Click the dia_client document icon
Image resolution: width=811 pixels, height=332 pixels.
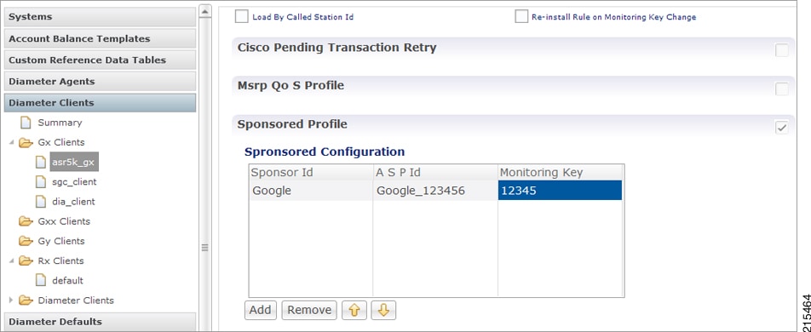[41, 202]
